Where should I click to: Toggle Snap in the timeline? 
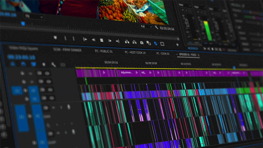[23, 64]
